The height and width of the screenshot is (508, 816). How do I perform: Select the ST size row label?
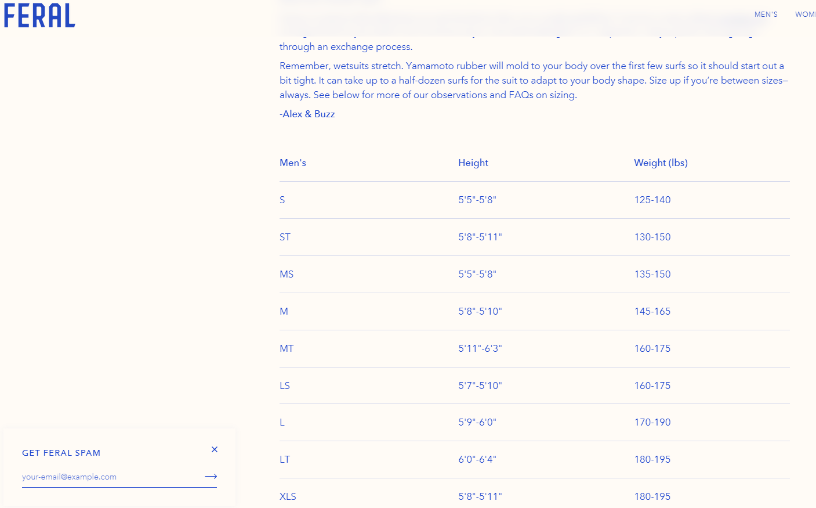pos(285,237)
